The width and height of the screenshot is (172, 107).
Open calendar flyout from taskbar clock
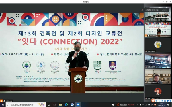(x=161, y=105)
